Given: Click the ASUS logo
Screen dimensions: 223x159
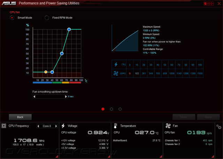Looking at the screenshot, I should point(9,3).
